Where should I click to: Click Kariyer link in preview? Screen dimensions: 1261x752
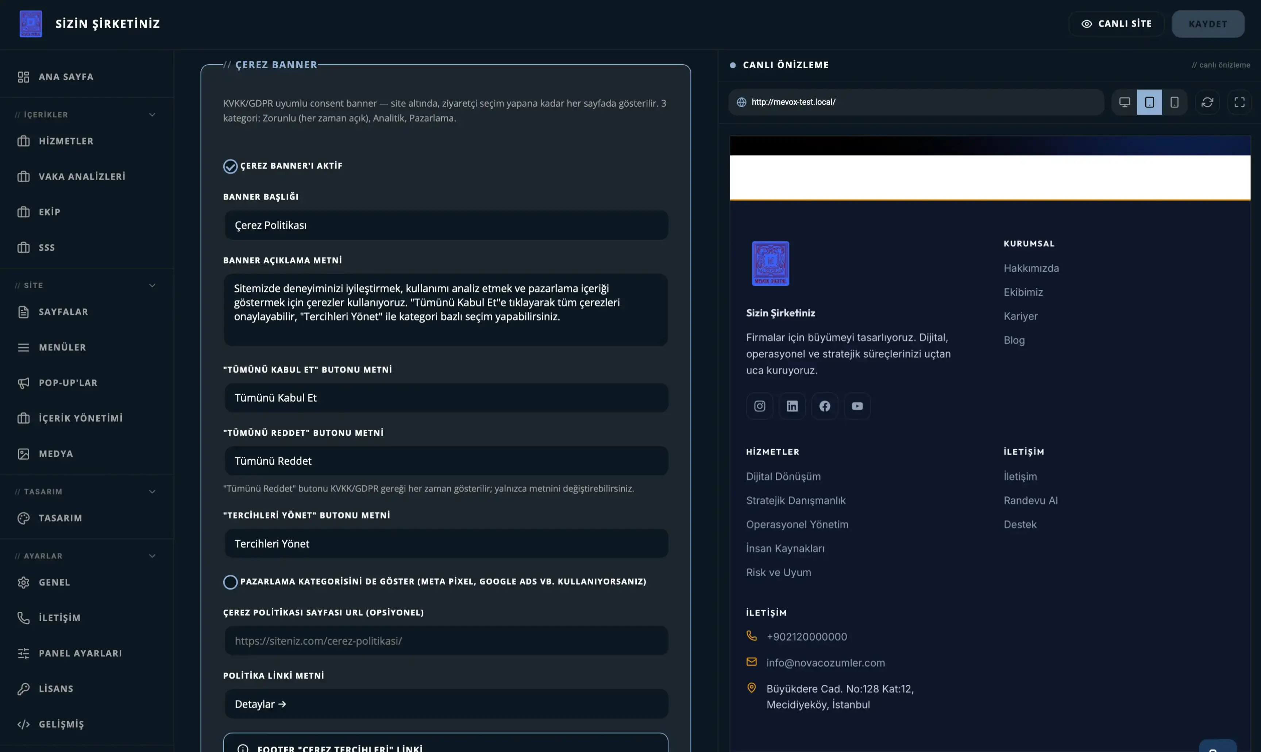click(x=1021, y=317)
